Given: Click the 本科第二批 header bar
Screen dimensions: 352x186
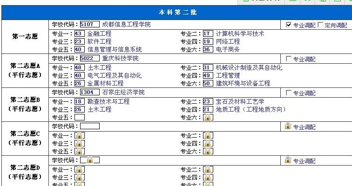Looking at the screenshot, I should tap(175, 12).
